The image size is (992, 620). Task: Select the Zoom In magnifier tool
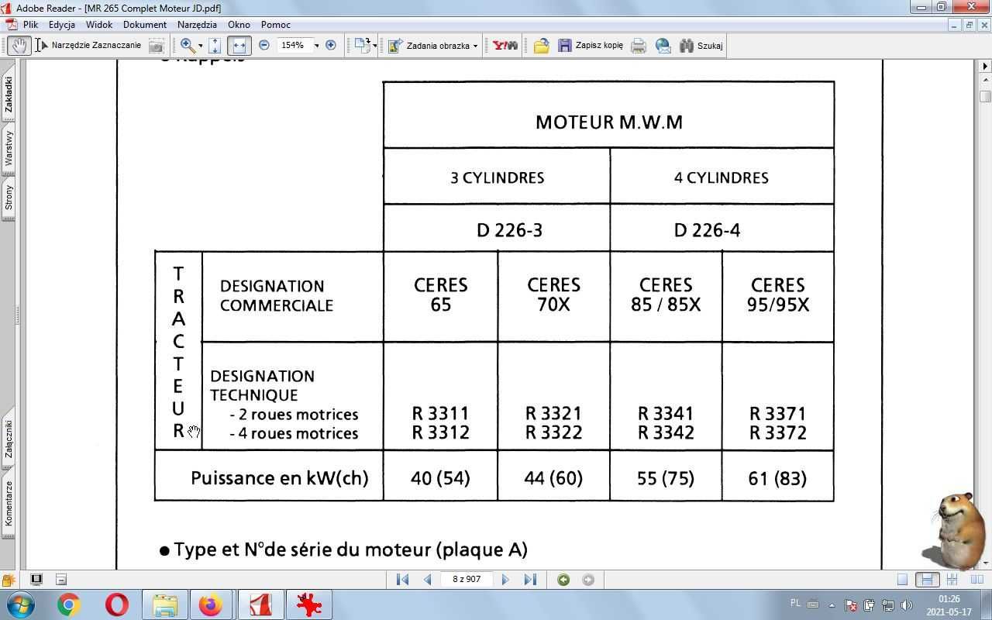click(x=187, y=45)
